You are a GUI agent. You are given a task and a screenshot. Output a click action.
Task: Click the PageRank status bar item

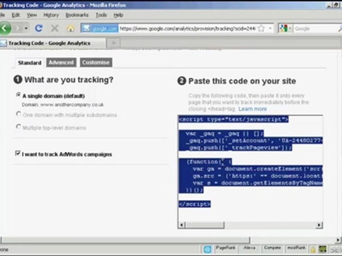(x=226, y=248)
